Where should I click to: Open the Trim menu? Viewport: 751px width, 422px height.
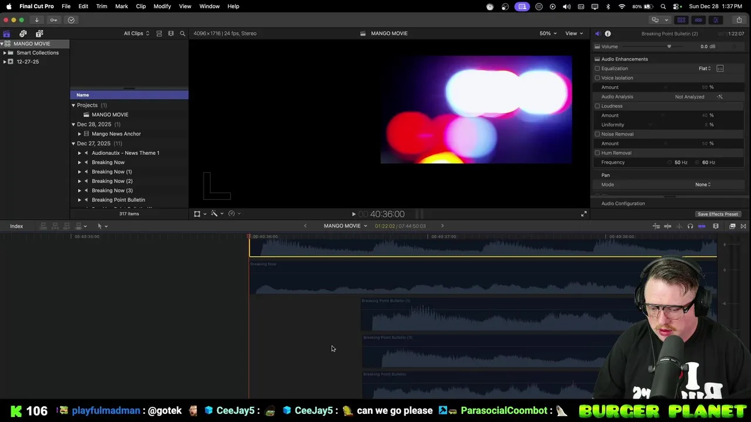click(x=102, y=6)
